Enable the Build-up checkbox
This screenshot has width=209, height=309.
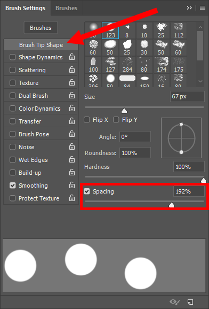13,173
